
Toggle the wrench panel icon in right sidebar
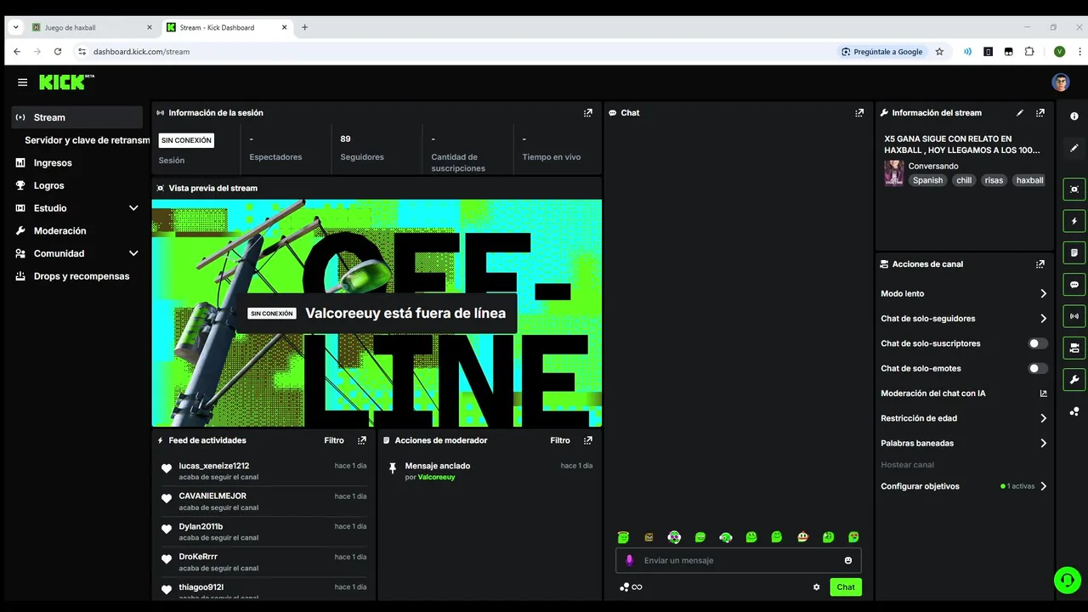tap(1074, 379)
